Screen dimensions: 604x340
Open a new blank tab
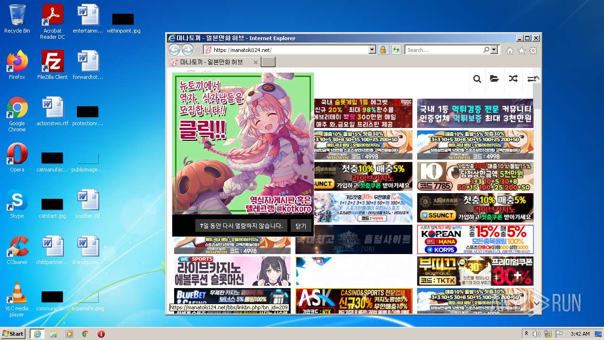coord(268,62)
